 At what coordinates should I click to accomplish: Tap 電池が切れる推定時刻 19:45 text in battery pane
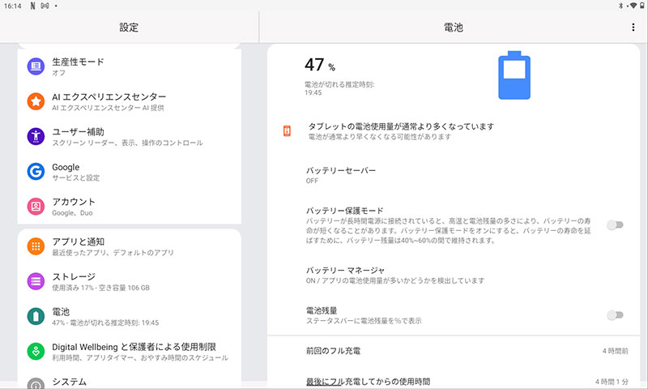coord(339,88)
